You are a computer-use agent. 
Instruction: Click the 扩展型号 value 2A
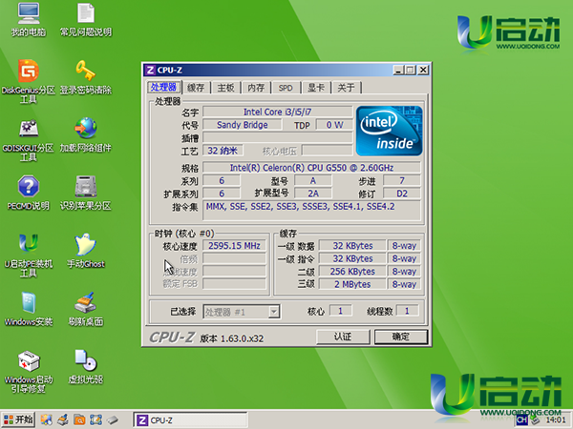313,194
